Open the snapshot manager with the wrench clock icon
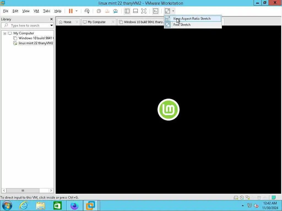Viewport: 282px width, 211px height. point(115,11)
